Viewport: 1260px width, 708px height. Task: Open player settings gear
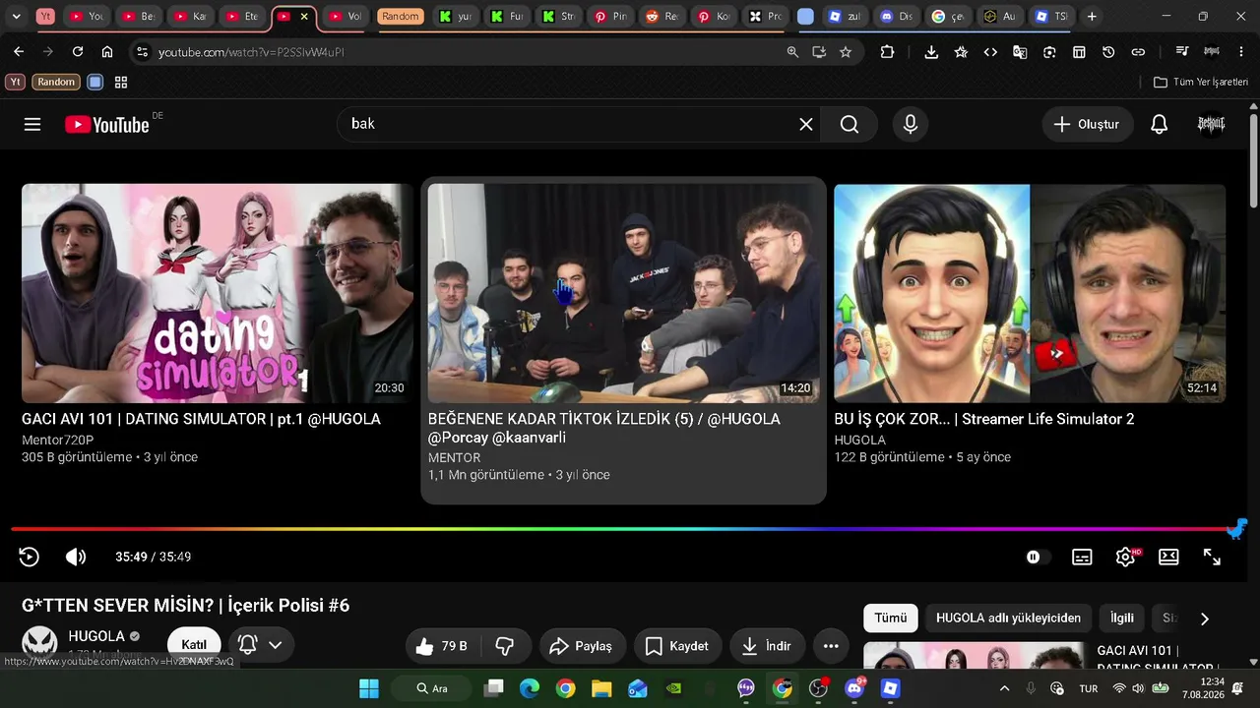pyautogui.click(x=1125, y=557)
